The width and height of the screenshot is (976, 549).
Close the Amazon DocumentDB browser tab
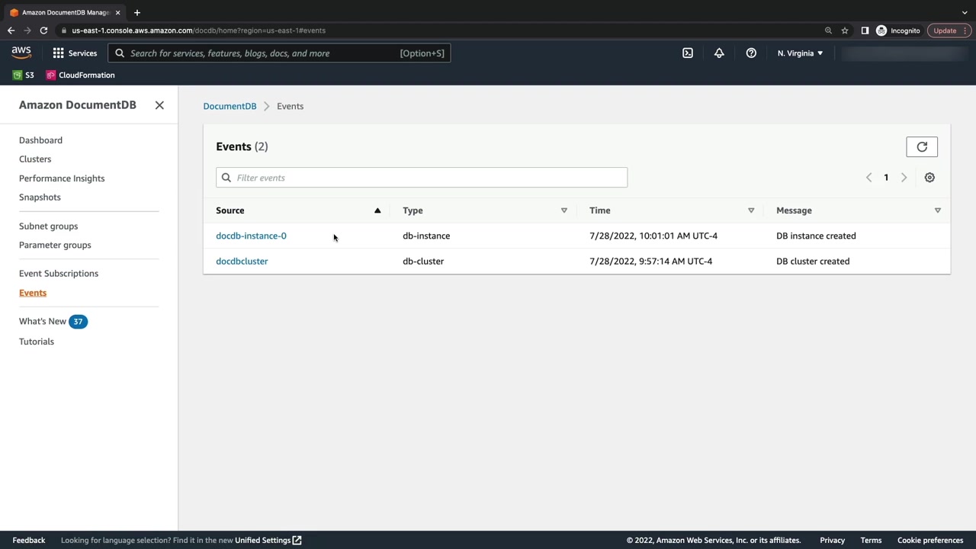tap(117, 12)
